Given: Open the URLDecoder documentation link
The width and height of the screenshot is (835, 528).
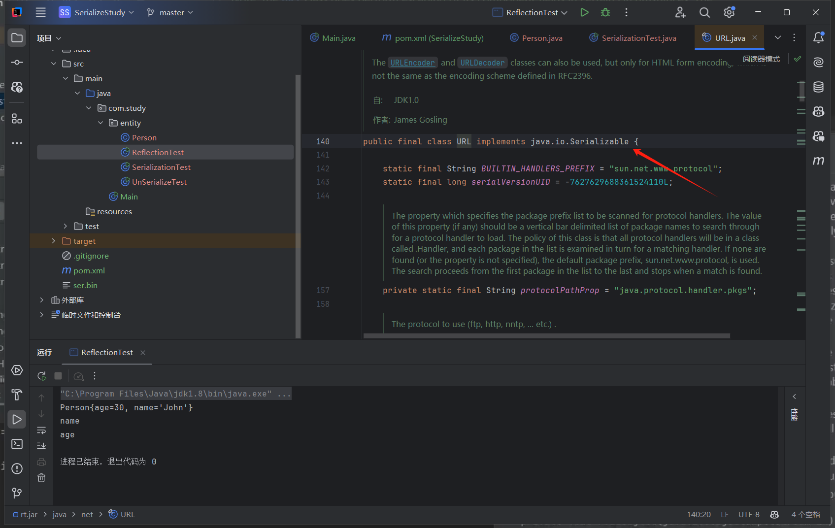Looking at the screenshot, I should pyautogui.click(x=483, y=63).
